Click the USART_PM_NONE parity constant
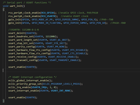This screenshot has width=140, height=105. (56, 47)
